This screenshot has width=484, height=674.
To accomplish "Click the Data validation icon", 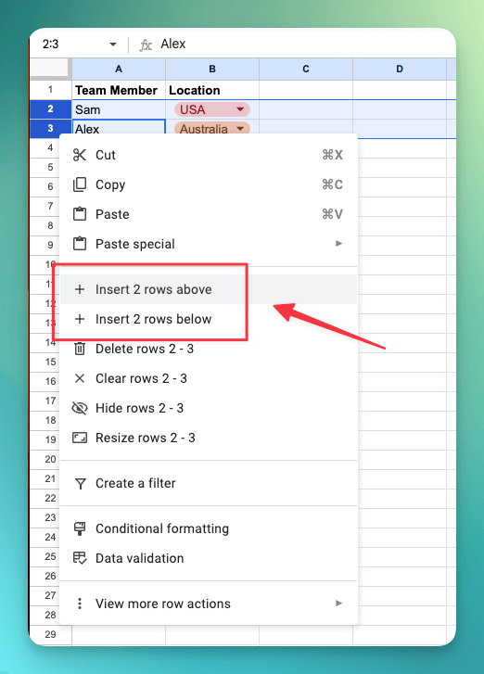I will (80, 558).
